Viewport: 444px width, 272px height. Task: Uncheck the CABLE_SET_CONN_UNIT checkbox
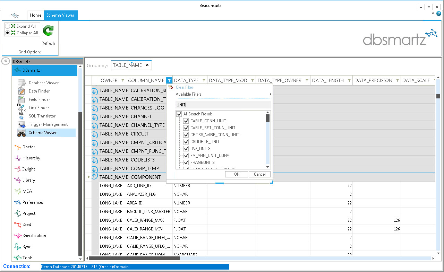(x=186, y=128)
